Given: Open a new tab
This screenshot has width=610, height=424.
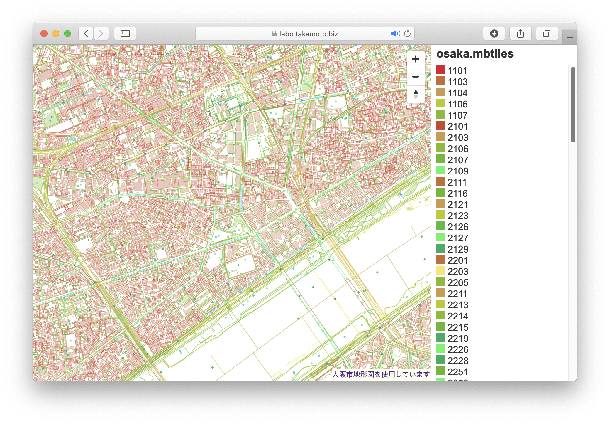Looking at the screenshot, I should click(x=570, y=37).
